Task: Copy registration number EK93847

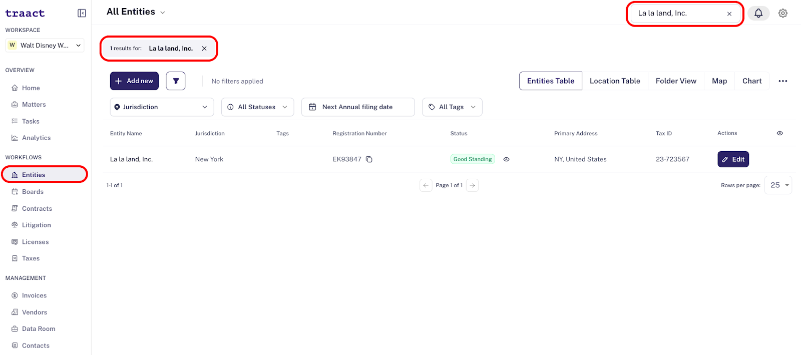Action: pyautogui.click(x=369, y=159)
